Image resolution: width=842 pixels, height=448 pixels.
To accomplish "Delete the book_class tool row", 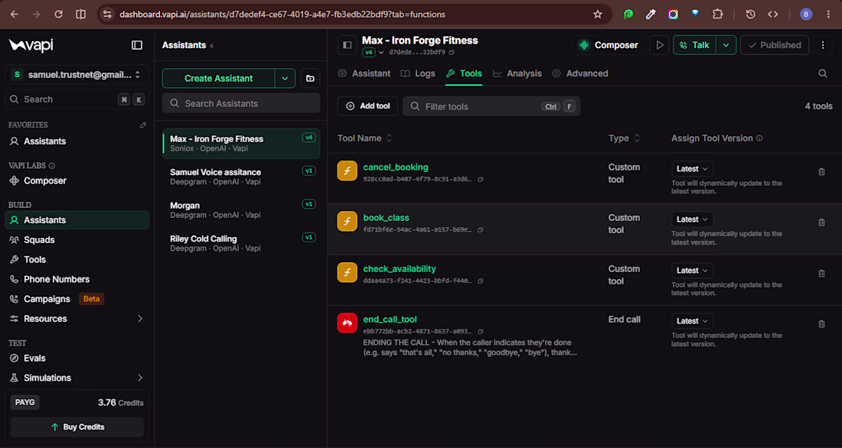I will point(821,222).
